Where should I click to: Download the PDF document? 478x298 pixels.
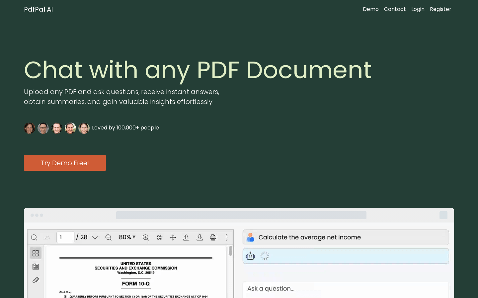[199, 237]
